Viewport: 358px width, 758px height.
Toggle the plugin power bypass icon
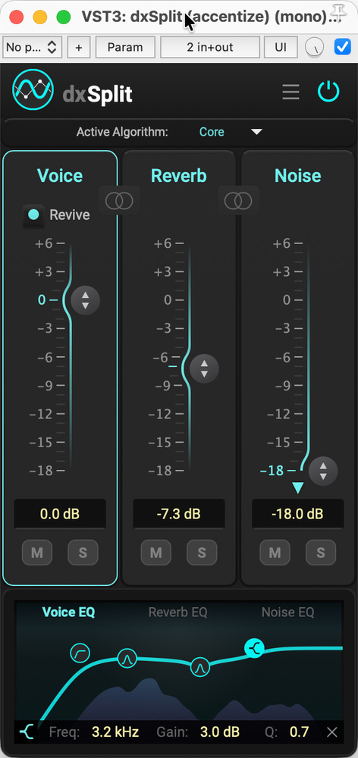coord(328,92)
